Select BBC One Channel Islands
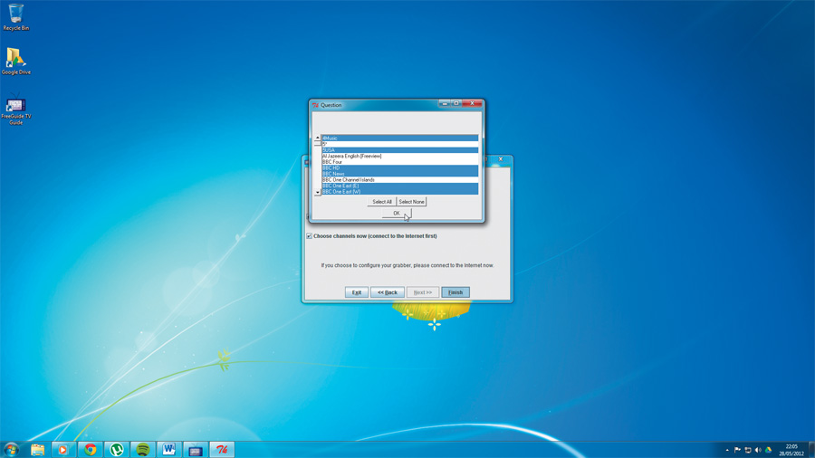 tap(399, 179)
